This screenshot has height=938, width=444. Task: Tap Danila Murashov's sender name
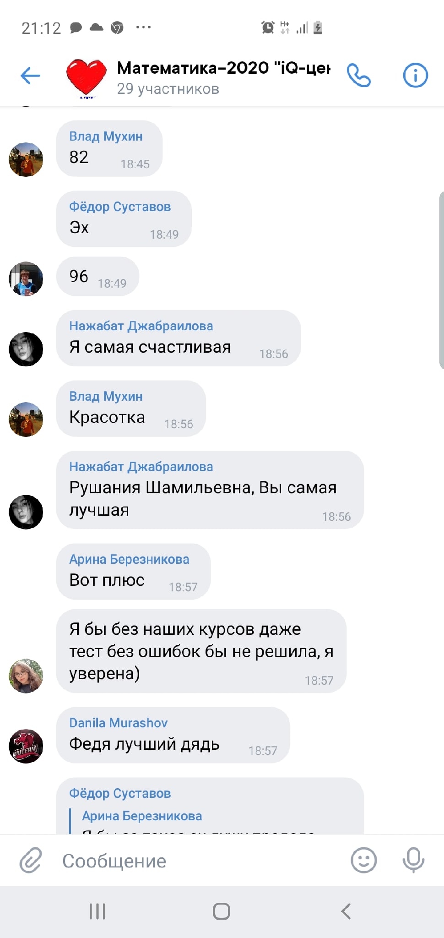click(118, 723)
